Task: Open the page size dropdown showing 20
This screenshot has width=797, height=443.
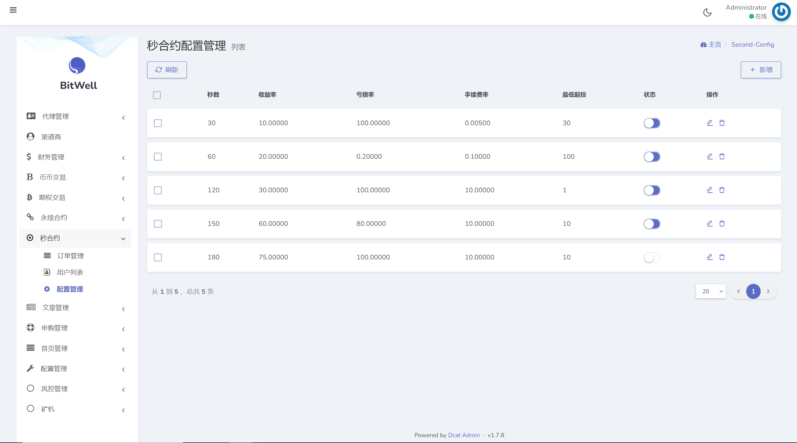Action: [711, 291]
